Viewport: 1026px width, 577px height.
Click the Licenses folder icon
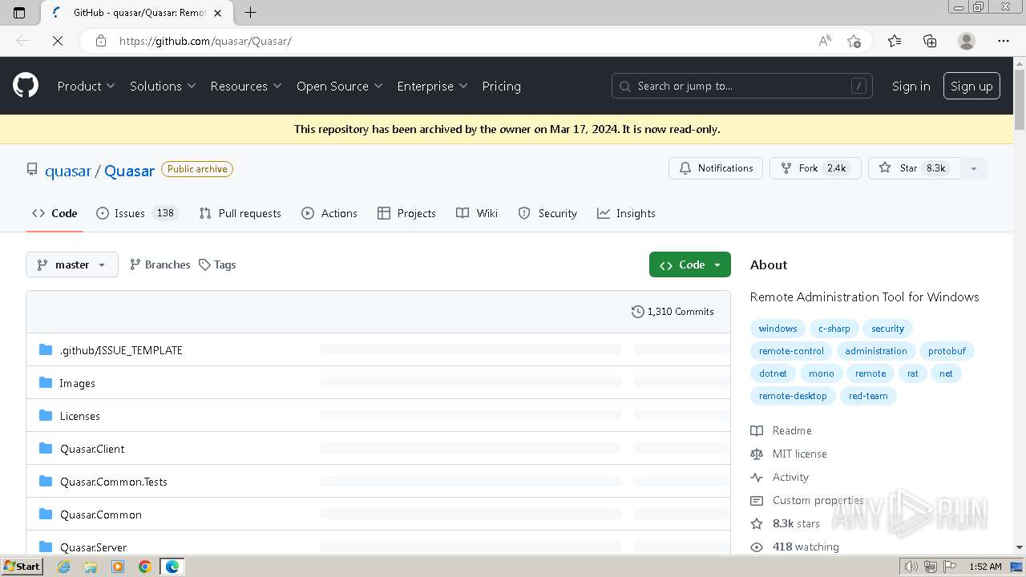tap(46, 415)
